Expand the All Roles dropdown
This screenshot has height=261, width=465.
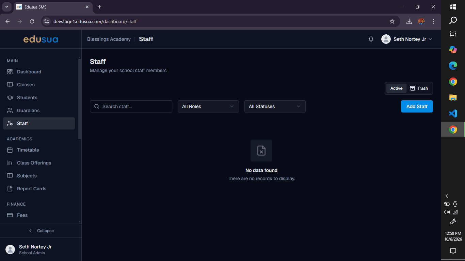pyautogui.click(x=208, y=106)
